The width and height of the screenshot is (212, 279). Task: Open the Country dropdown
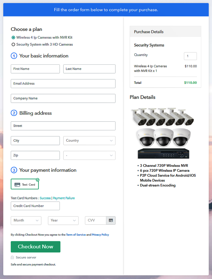click(x=89, y=141)
